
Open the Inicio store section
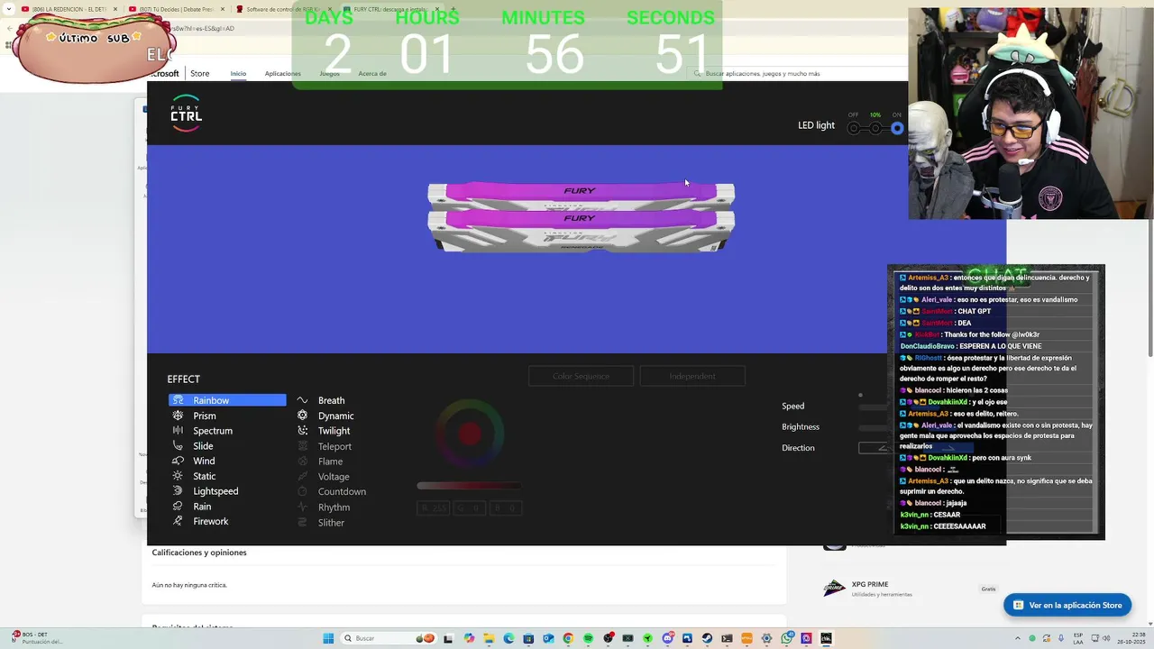click(238, 73)
